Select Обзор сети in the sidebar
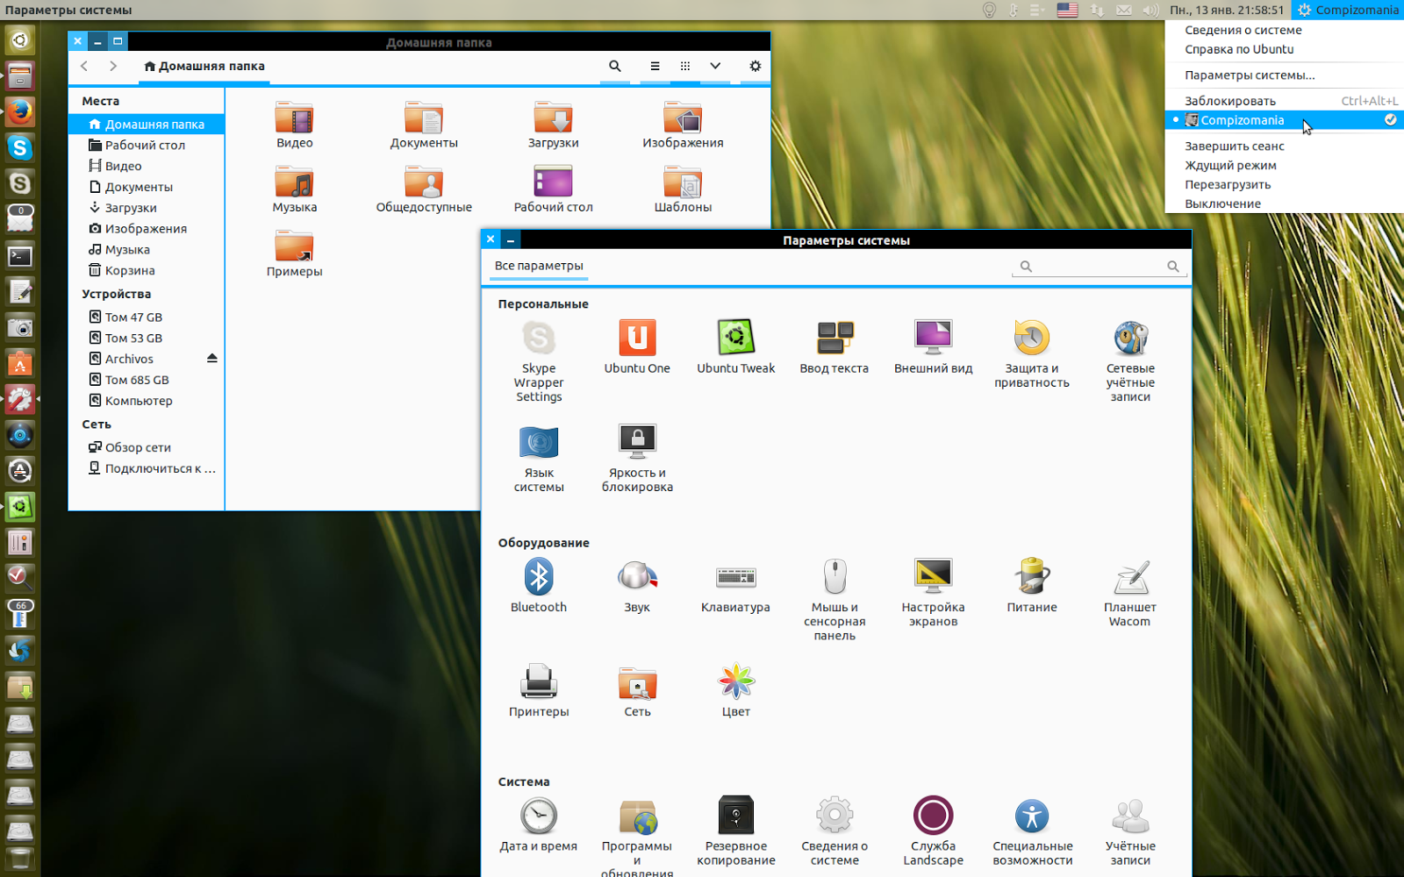Viewport: 1404px width, 877px height. pos(147,447)
